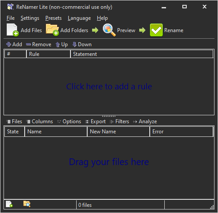Sort files by New Name column header

tap(118, 132)
